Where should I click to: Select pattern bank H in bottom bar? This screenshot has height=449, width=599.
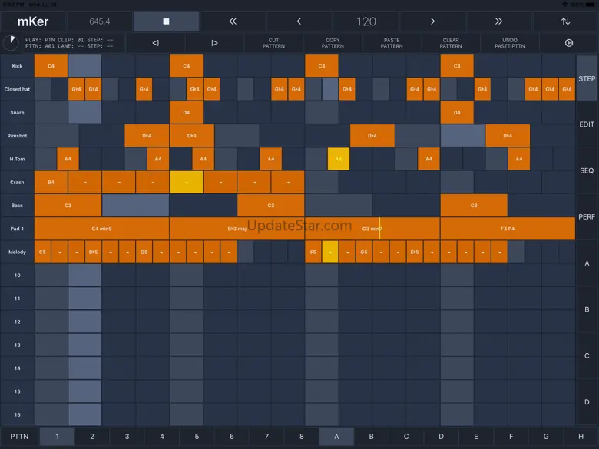tap(581, 437)
